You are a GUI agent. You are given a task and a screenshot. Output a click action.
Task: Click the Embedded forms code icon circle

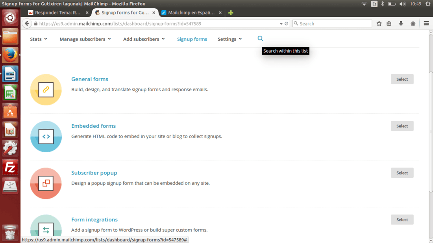click(46, 136)
